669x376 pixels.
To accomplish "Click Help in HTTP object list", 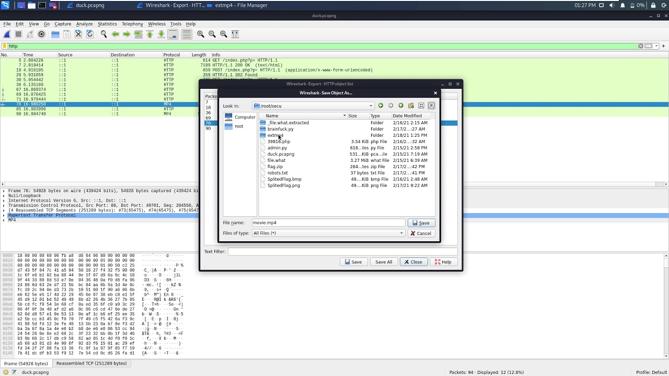I will (443, 262).
